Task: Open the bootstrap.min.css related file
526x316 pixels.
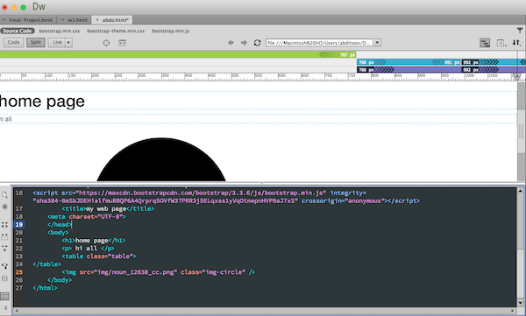Action: coord(60,31)
